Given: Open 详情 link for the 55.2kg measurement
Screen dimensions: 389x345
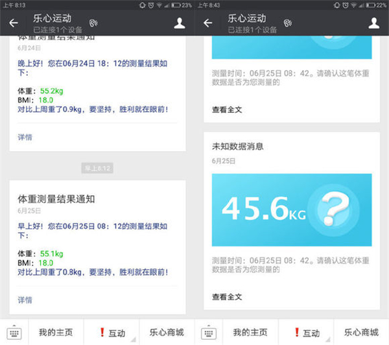Looking at the screenshot, I should point(25,137).
